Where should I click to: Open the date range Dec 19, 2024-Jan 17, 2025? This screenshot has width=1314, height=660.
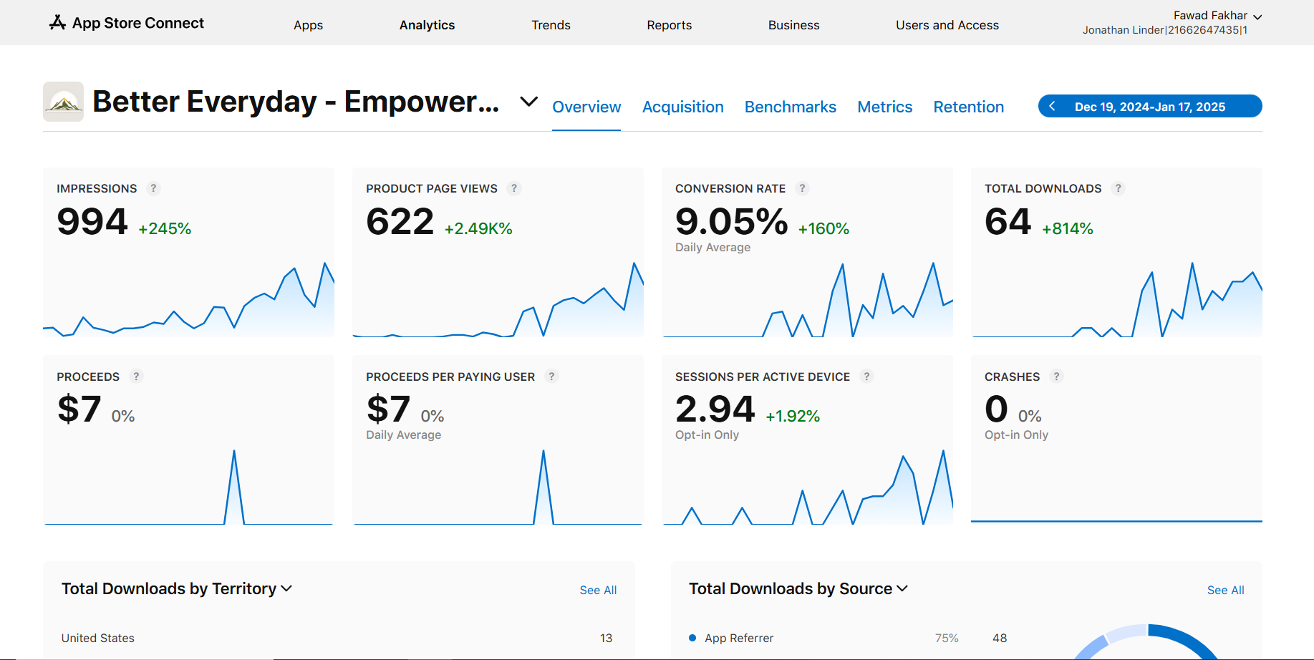[1150, 106]
